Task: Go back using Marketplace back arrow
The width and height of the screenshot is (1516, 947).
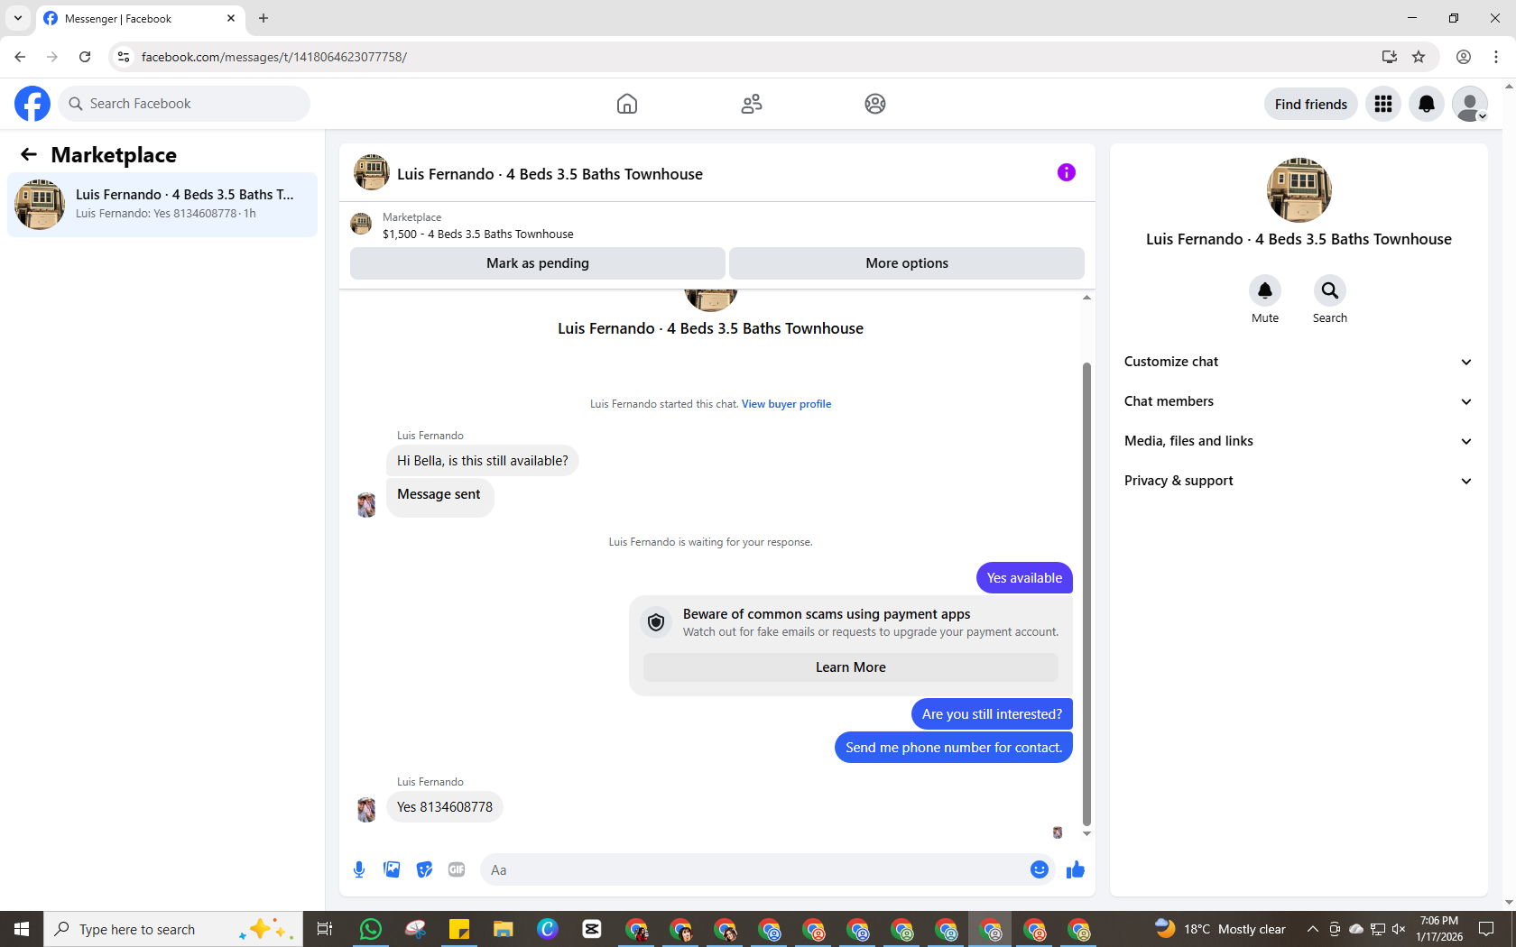Action: 29,154
